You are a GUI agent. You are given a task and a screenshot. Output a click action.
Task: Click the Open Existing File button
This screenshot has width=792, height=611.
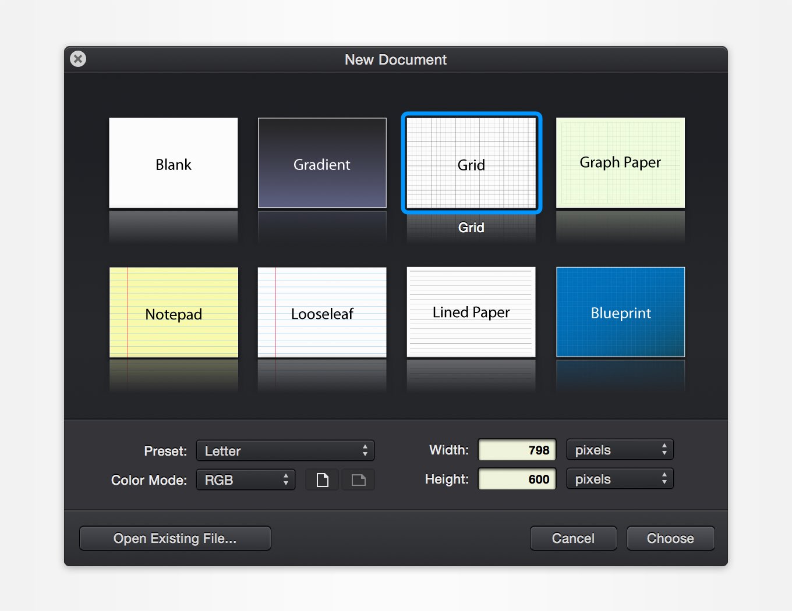pyautogui.click(x=175, y=538)
